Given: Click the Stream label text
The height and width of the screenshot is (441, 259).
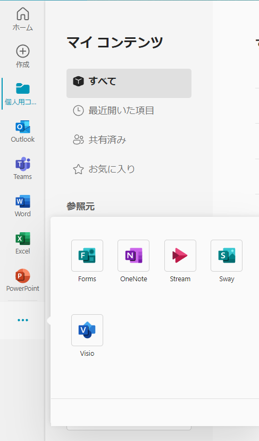Looking at the screenshot, I should [180, 279].
